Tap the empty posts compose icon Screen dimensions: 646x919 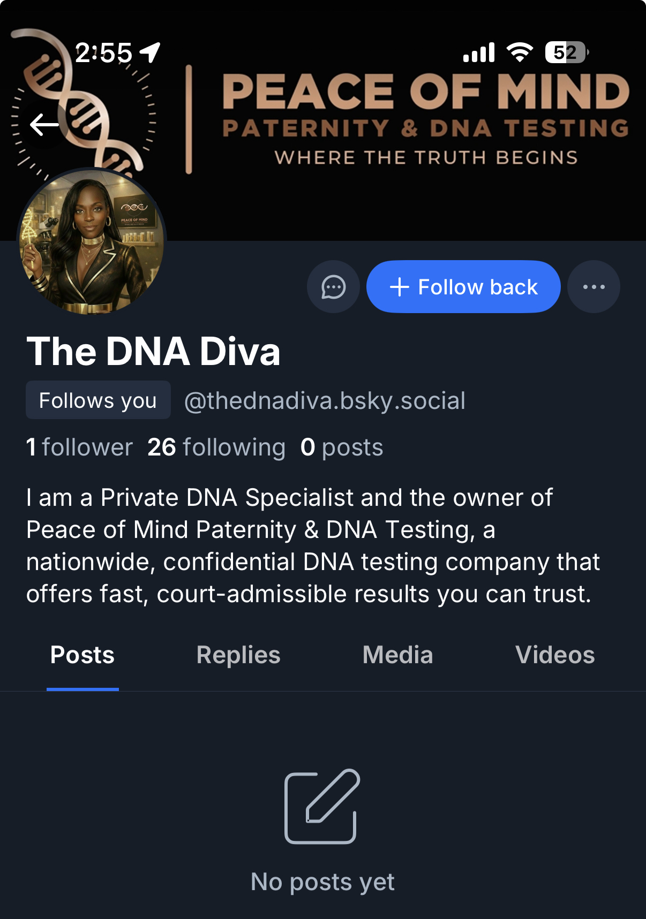[322, 807]
